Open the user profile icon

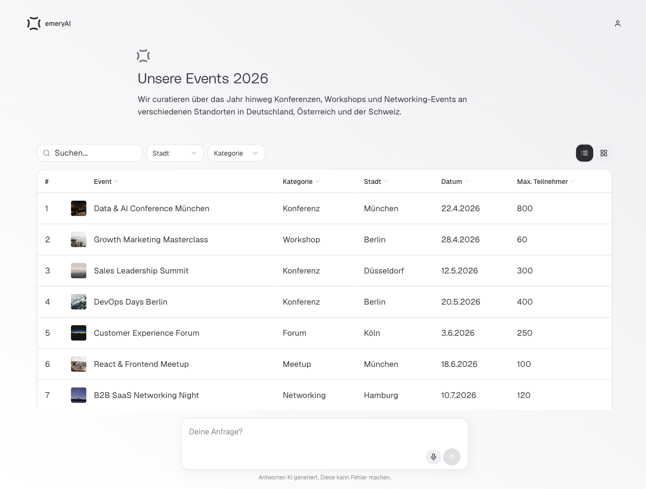coord(618,23)
